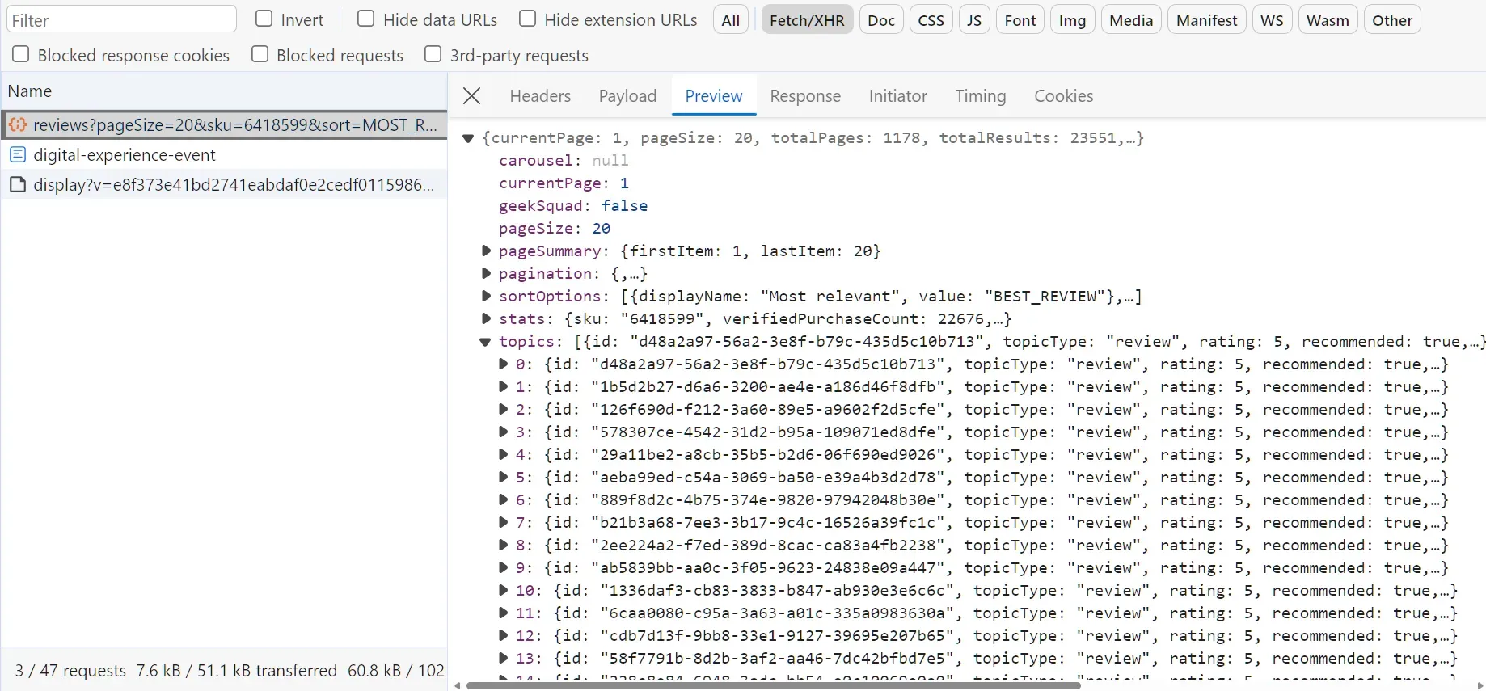
Task: Enable Hide data URLs
Action: (x=365, y=19)
